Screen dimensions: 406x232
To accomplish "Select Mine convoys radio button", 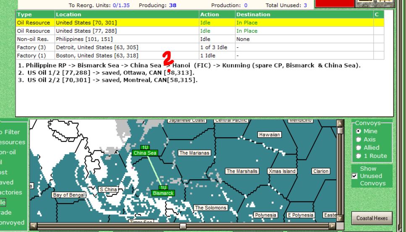I will coord(359,131).
